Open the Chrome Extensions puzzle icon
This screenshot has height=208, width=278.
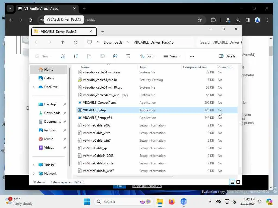pyautogui.click(x=213, y=20)
